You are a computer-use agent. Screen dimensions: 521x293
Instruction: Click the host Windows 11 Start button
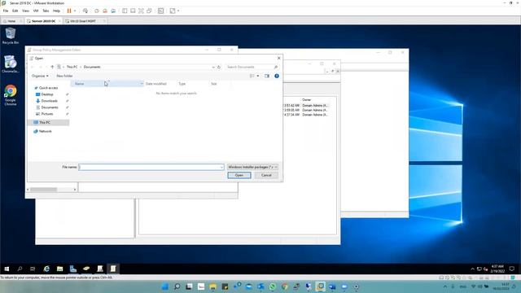click(x=164, y=286)
